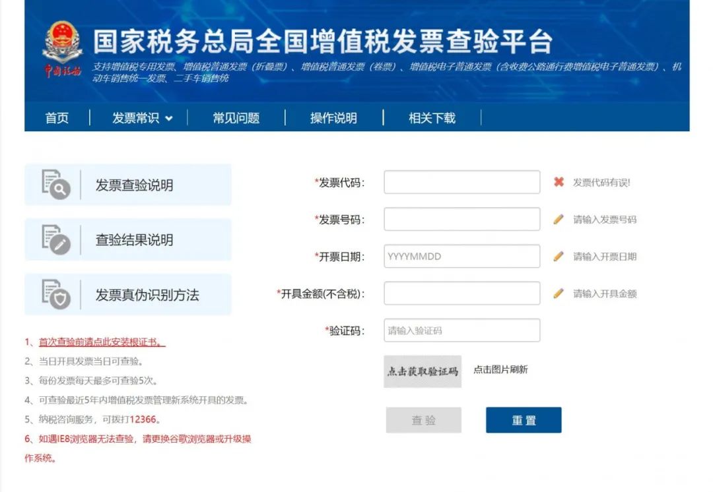The image size is (713, 492).
Task: Click the pencil icon next to 请输入发票号码
Action: pyautogui.click(x=559, y=220)
